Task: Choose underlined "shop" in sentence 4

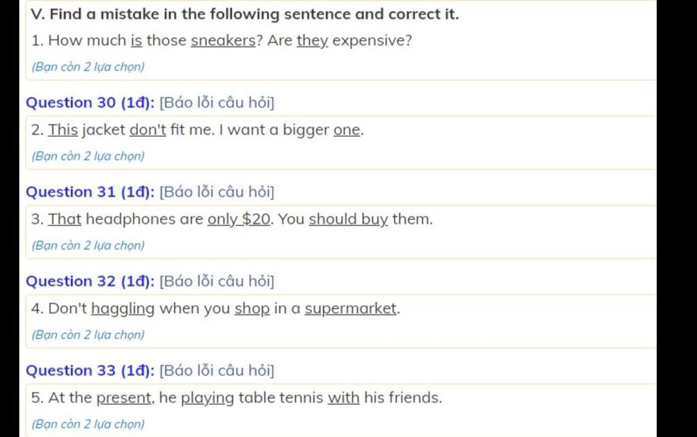Action: click(252, 309)
